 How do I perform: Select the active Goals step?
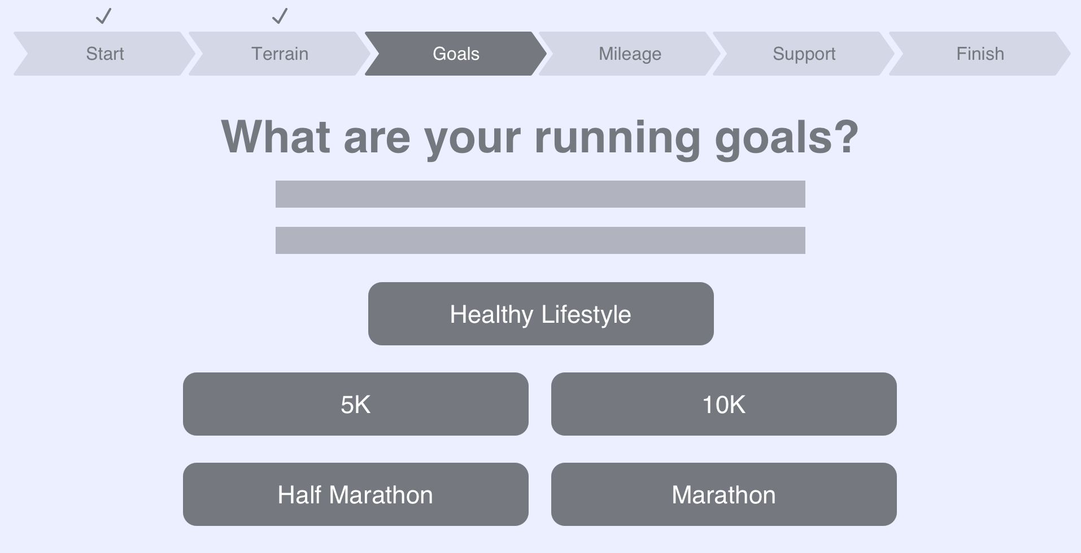pos(456,54)
